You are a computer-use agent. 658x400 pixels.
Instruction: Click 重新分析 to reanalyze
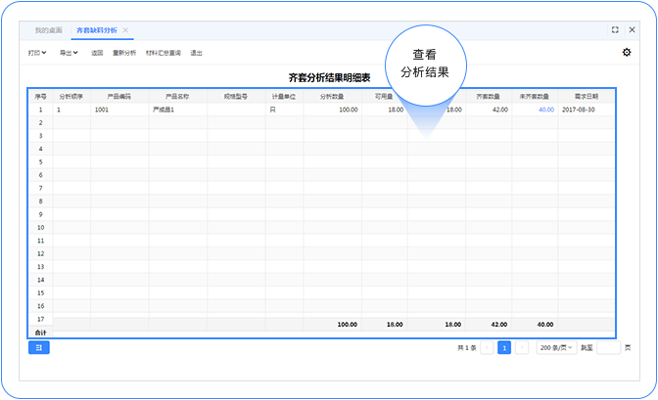pos(124,53)
